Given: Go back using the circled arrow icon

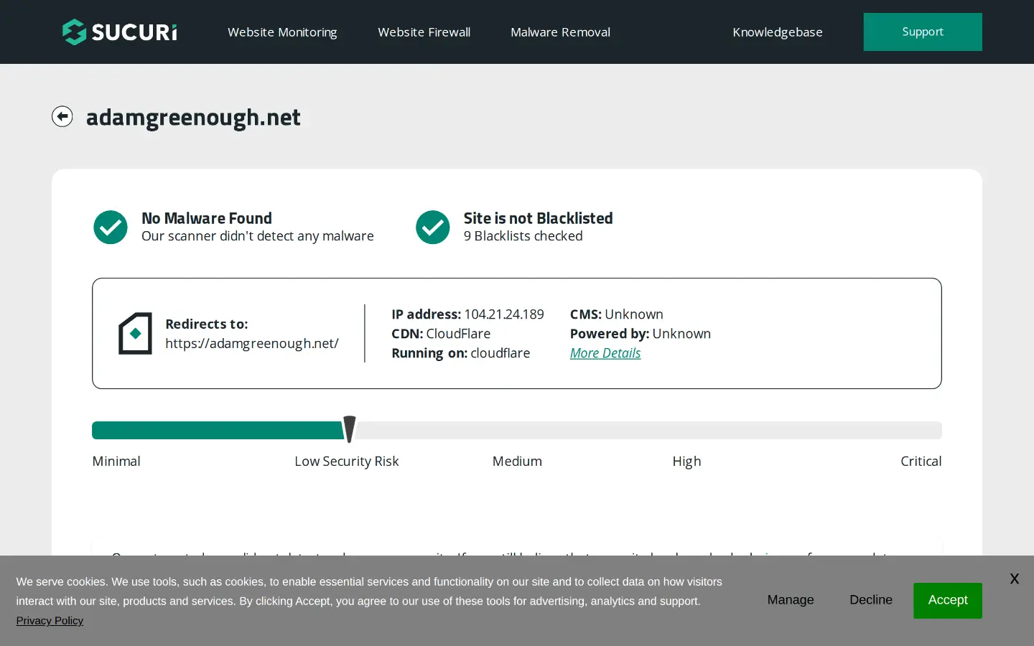Looking at the screenshot, I should tap(62, 116).
